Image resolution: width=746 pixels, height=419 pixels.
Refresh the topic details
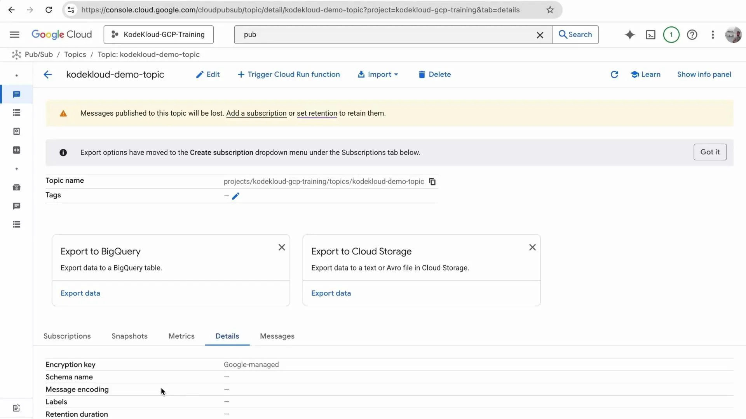[x=614, y=74]
